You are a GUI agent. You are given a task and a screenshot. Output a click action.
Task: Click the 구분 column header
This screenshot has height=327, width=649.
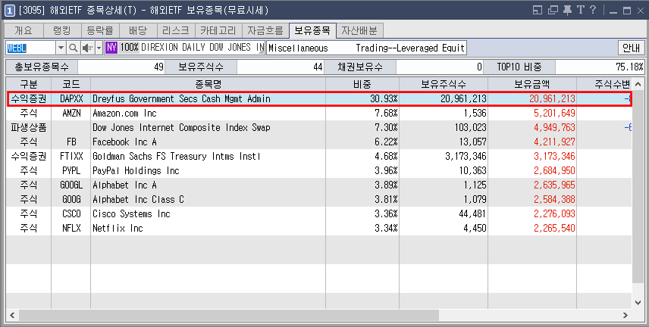pyautogui.click(x=29, y=84)
